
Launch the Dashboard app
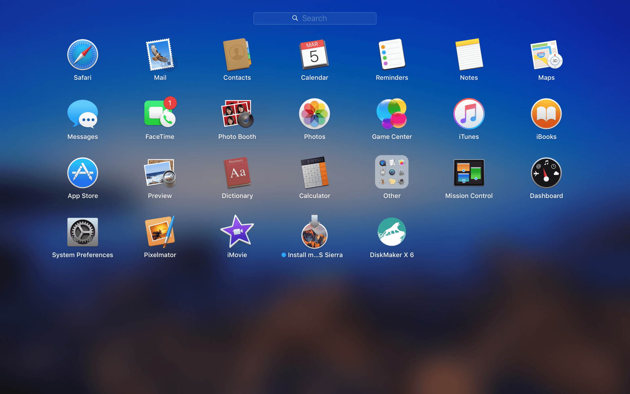point(546,173)
